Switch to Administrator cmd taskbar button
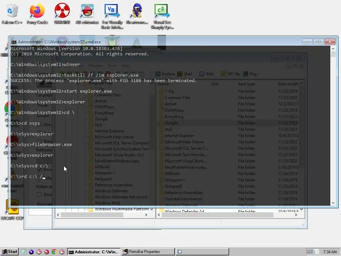Image resolution: width=341 pixels, height=256 pixels. (x=94, y=252)
